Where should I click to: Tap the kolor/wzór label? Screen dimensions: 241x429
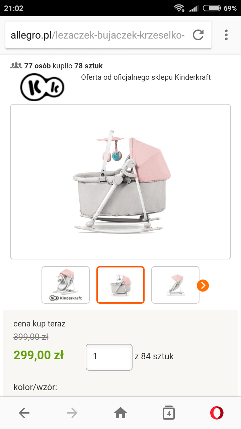(x=35, y=388)
